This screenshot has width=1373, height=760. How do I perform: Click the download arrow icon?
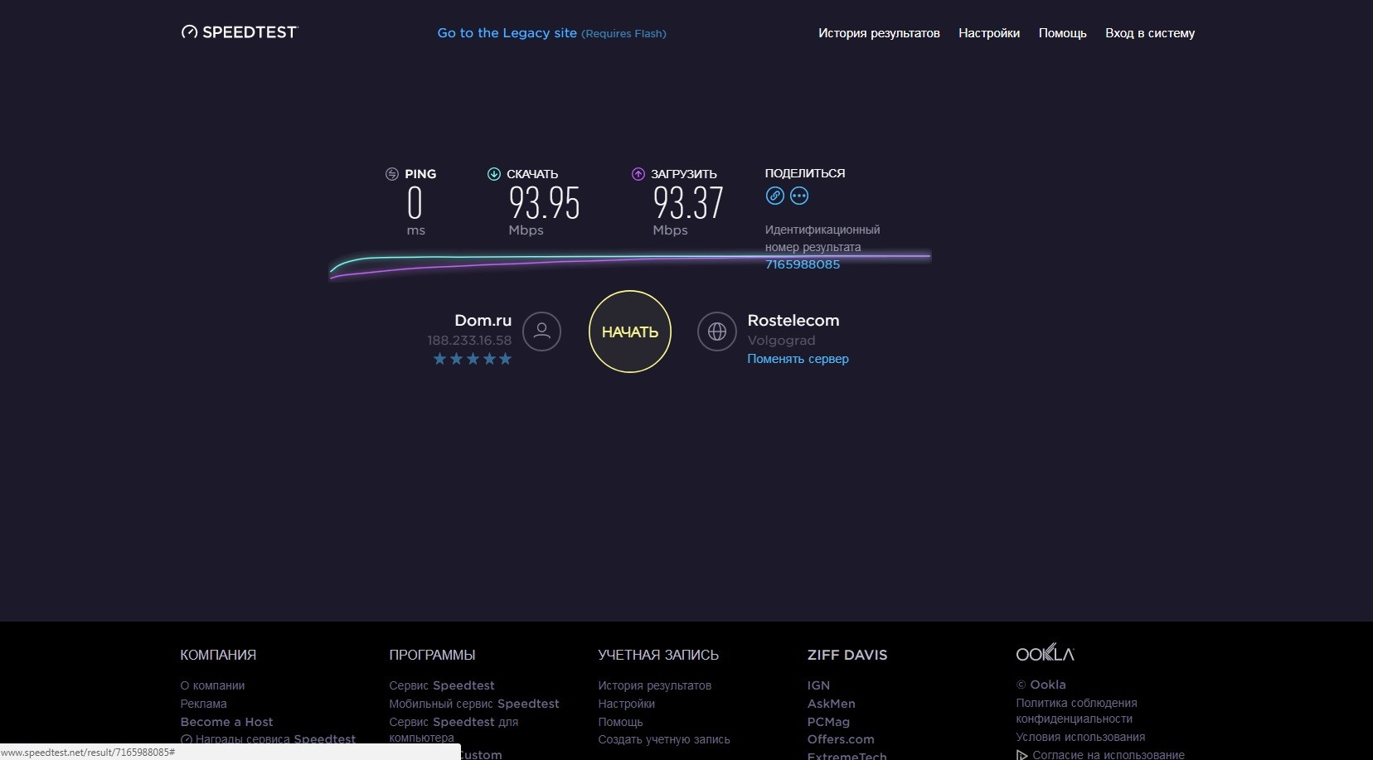click(x=494, y=174)
